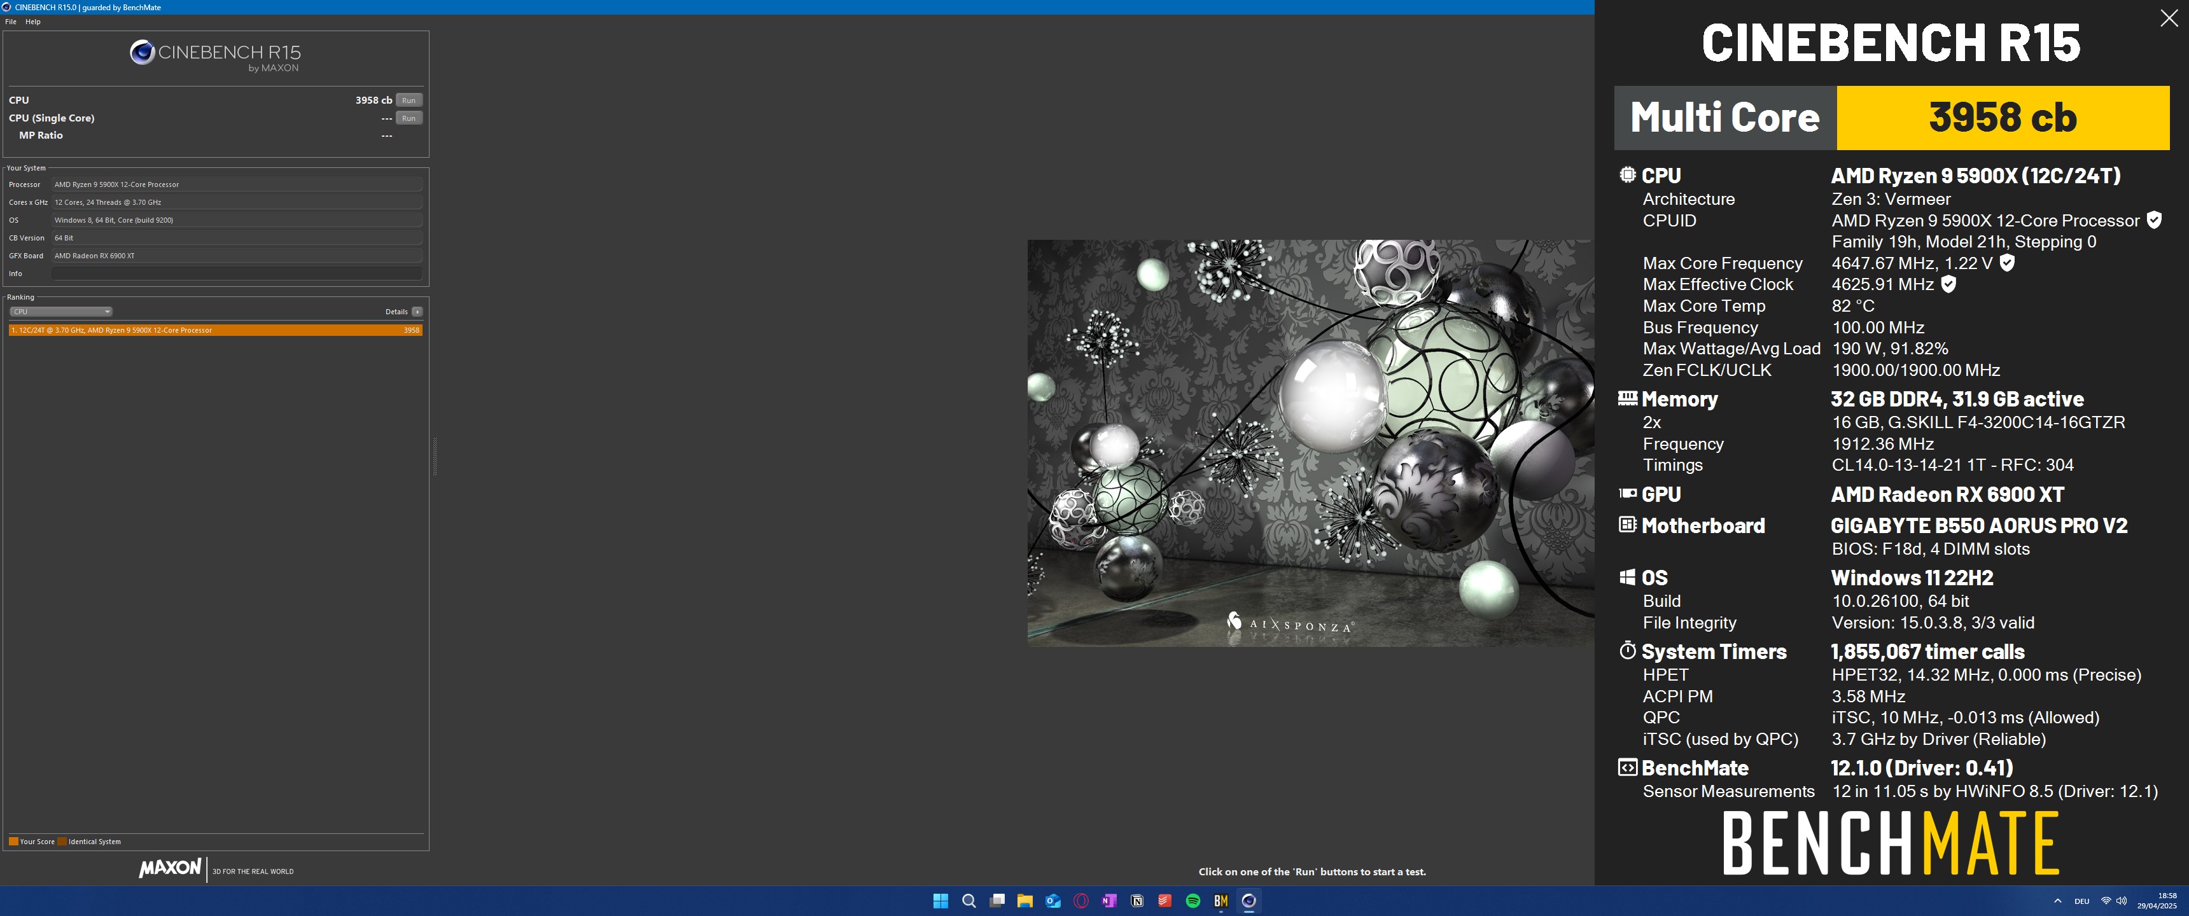Select the orange 12C/24T ranking entry

tap(216, 330)
